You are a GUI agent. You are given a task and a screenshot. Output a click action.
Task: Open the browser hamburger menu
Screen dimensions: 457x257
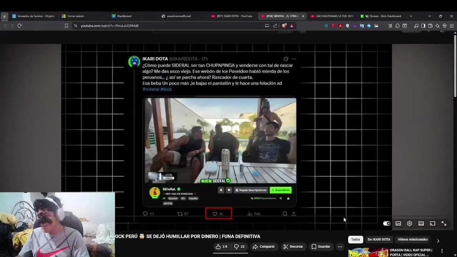point(452,26)
